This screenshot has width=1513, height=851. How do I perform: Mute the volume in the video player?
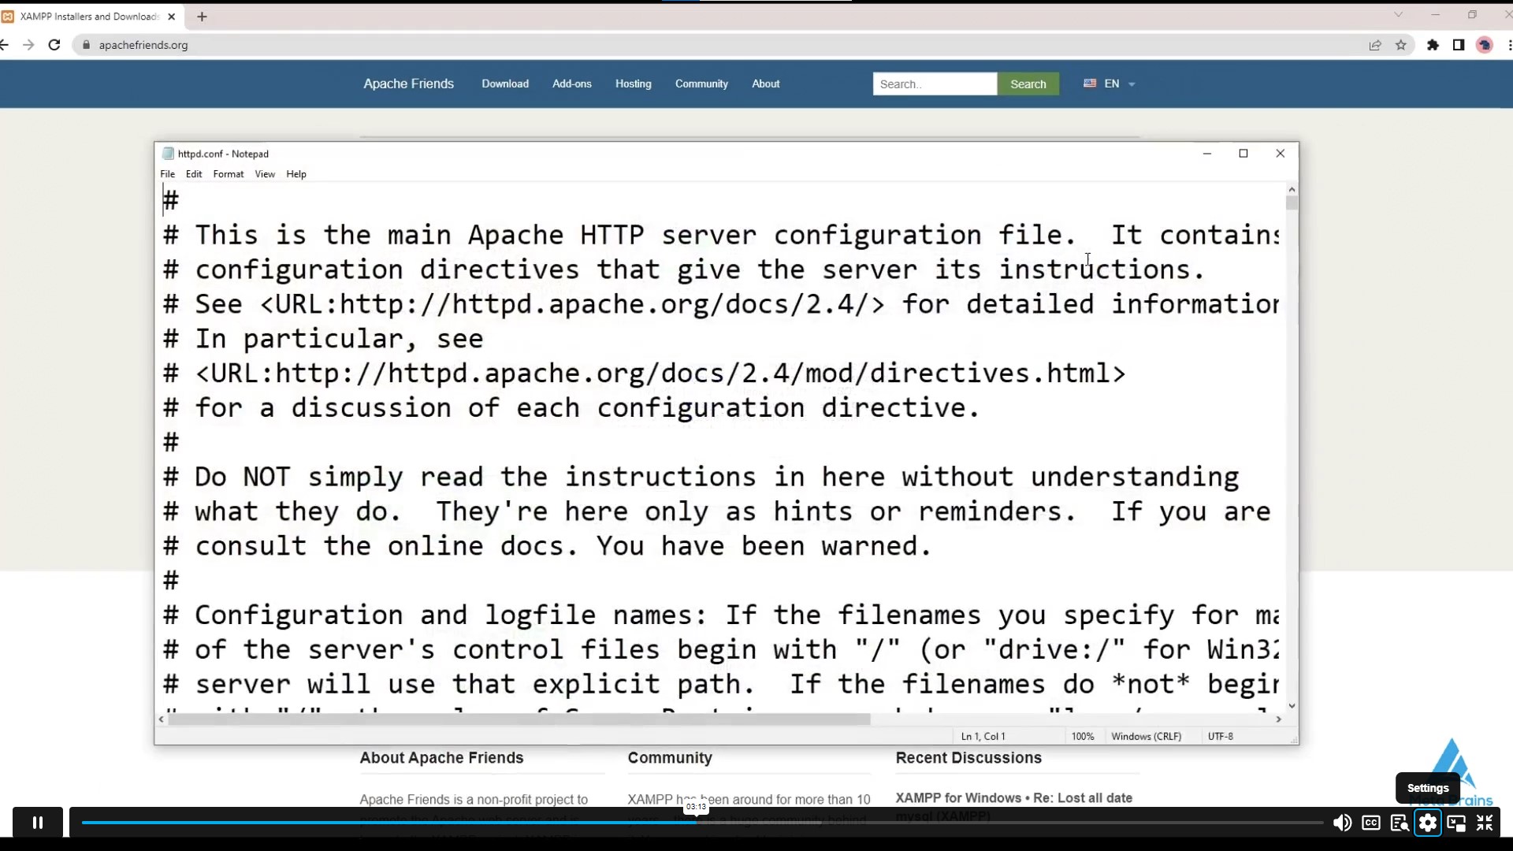[1342, 822]
